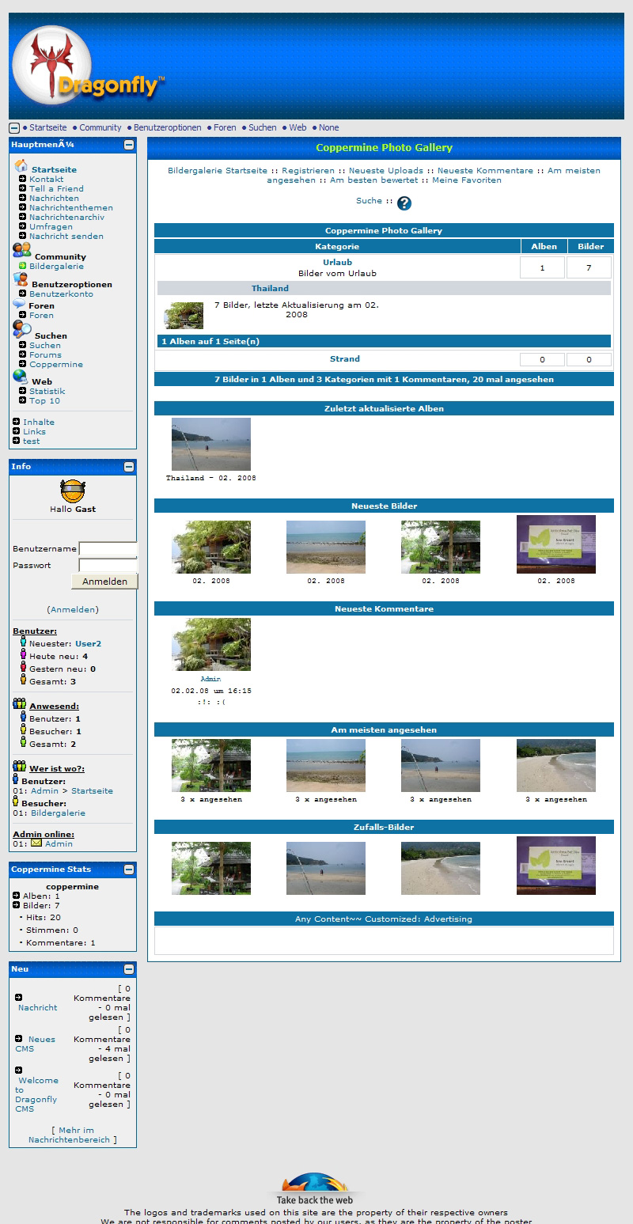Open the Neueste Uploads link
The image size is (633, 1224).
pos(385,171)
